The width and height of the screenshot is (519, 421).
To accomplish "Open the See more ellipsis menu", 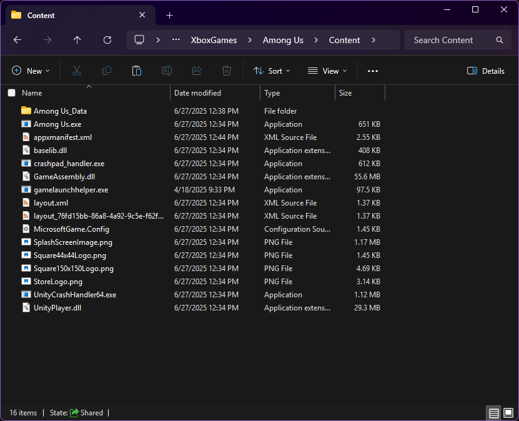I will tap(373, 71).
